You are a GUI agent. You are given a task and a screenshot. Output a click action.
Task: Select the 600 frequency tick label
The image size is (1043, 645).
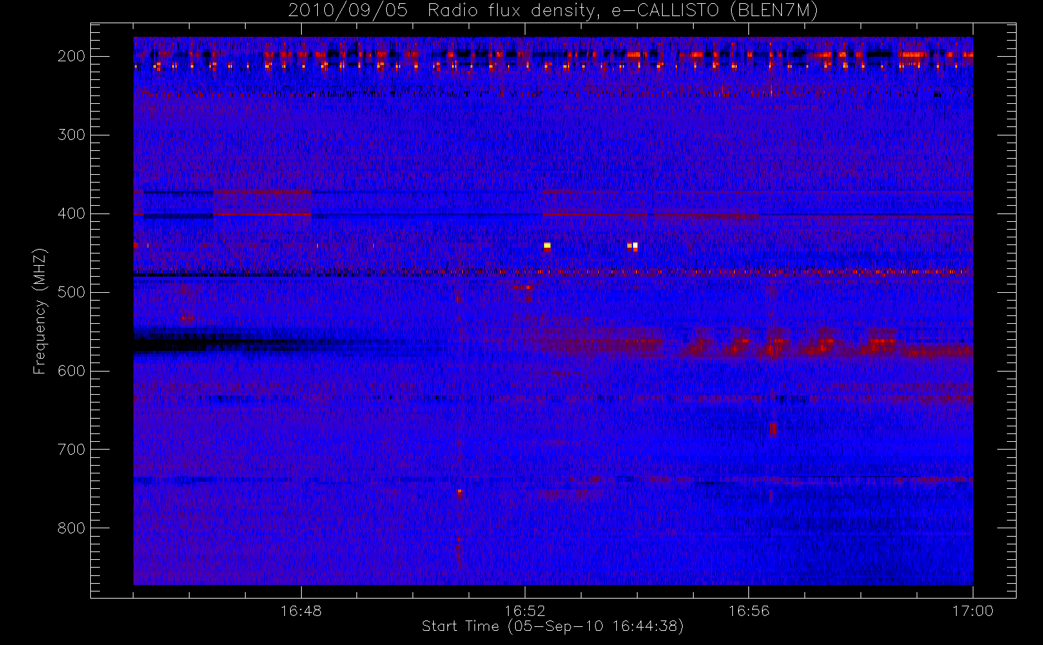pyautogui.click(x=72, y=371)
